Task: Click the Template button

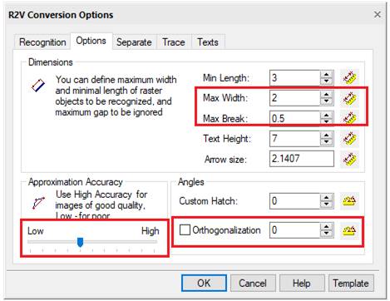Action: tap(351, 283)
